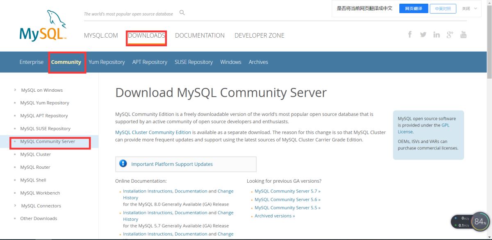Select MySQL Workbench in sidebar
The width and height of the screenshot is (492, 240).
[40, 193]
